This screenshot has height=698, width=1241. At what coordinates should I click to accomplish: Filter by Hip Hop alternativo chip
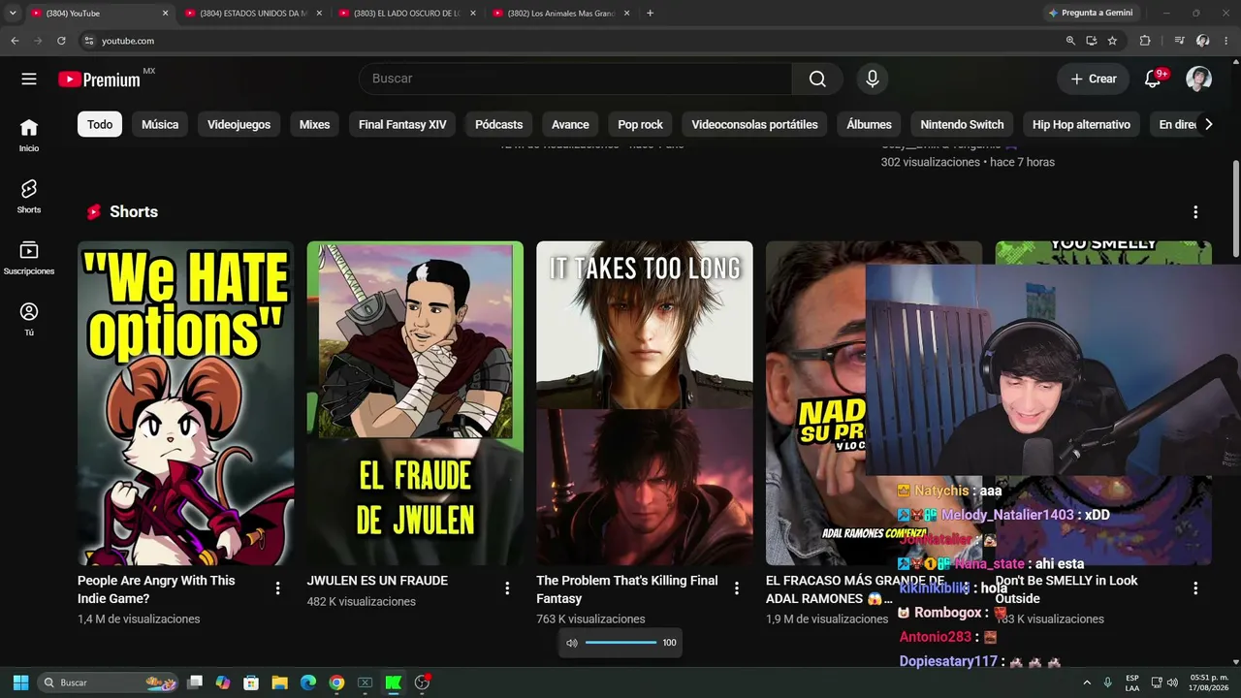tap(1081, 124)
